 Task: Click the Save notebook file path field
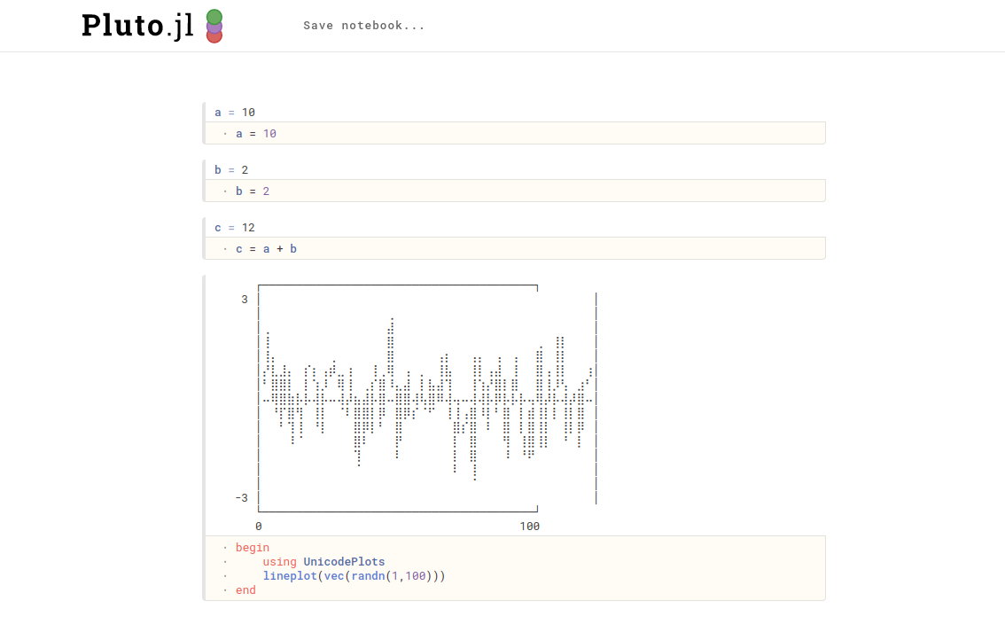[364, 26]
